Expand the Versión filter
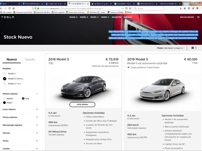The height and width of the screenshot is (151, 202). tap(37, 133)
